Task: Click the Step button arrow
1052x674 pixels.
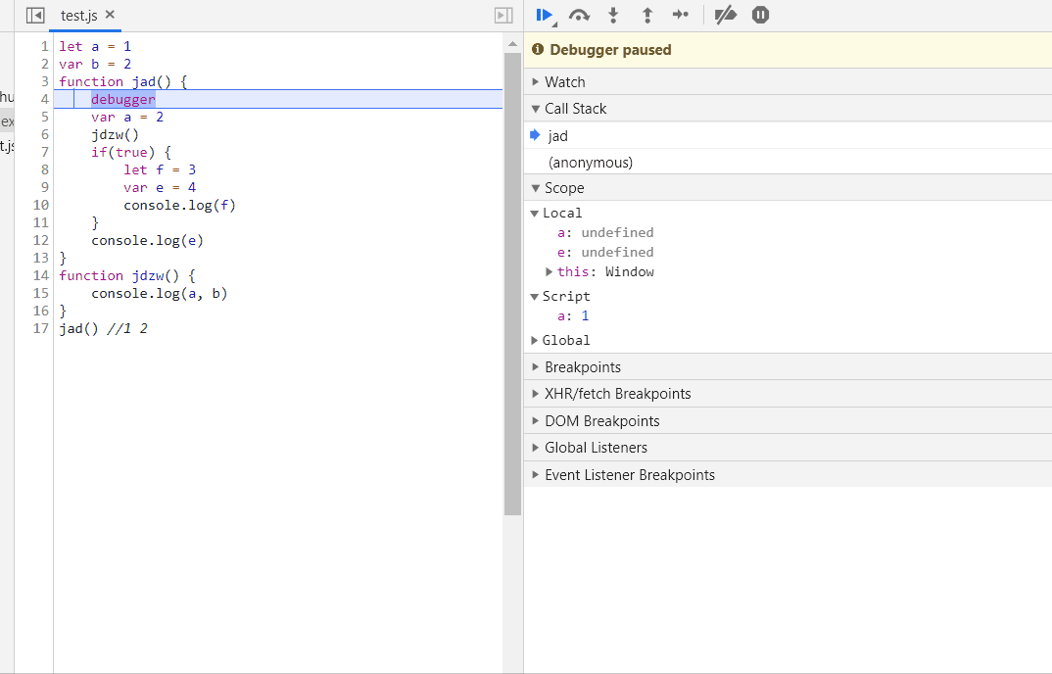Action: point(681,15)
